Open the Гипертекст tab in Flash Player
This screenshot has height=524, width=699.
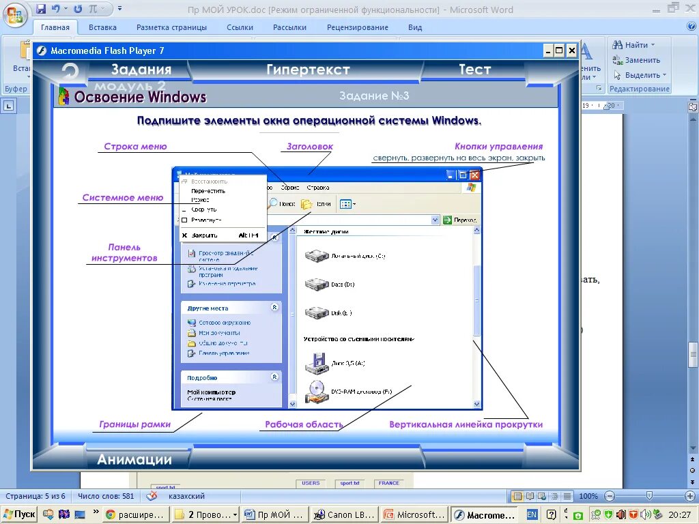[x=308, y=70]
